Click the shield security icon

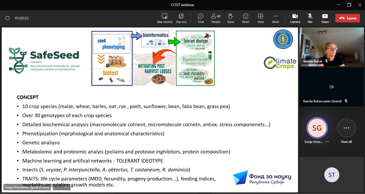(7, 18)
